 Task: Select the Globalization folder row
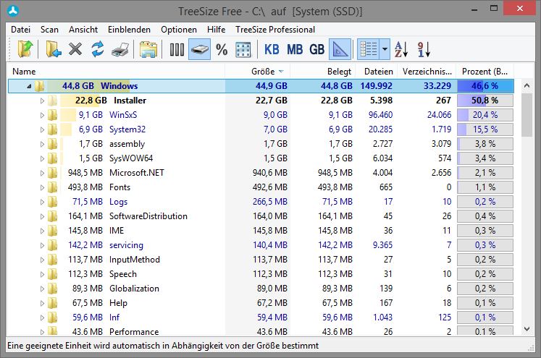(261, 289)
